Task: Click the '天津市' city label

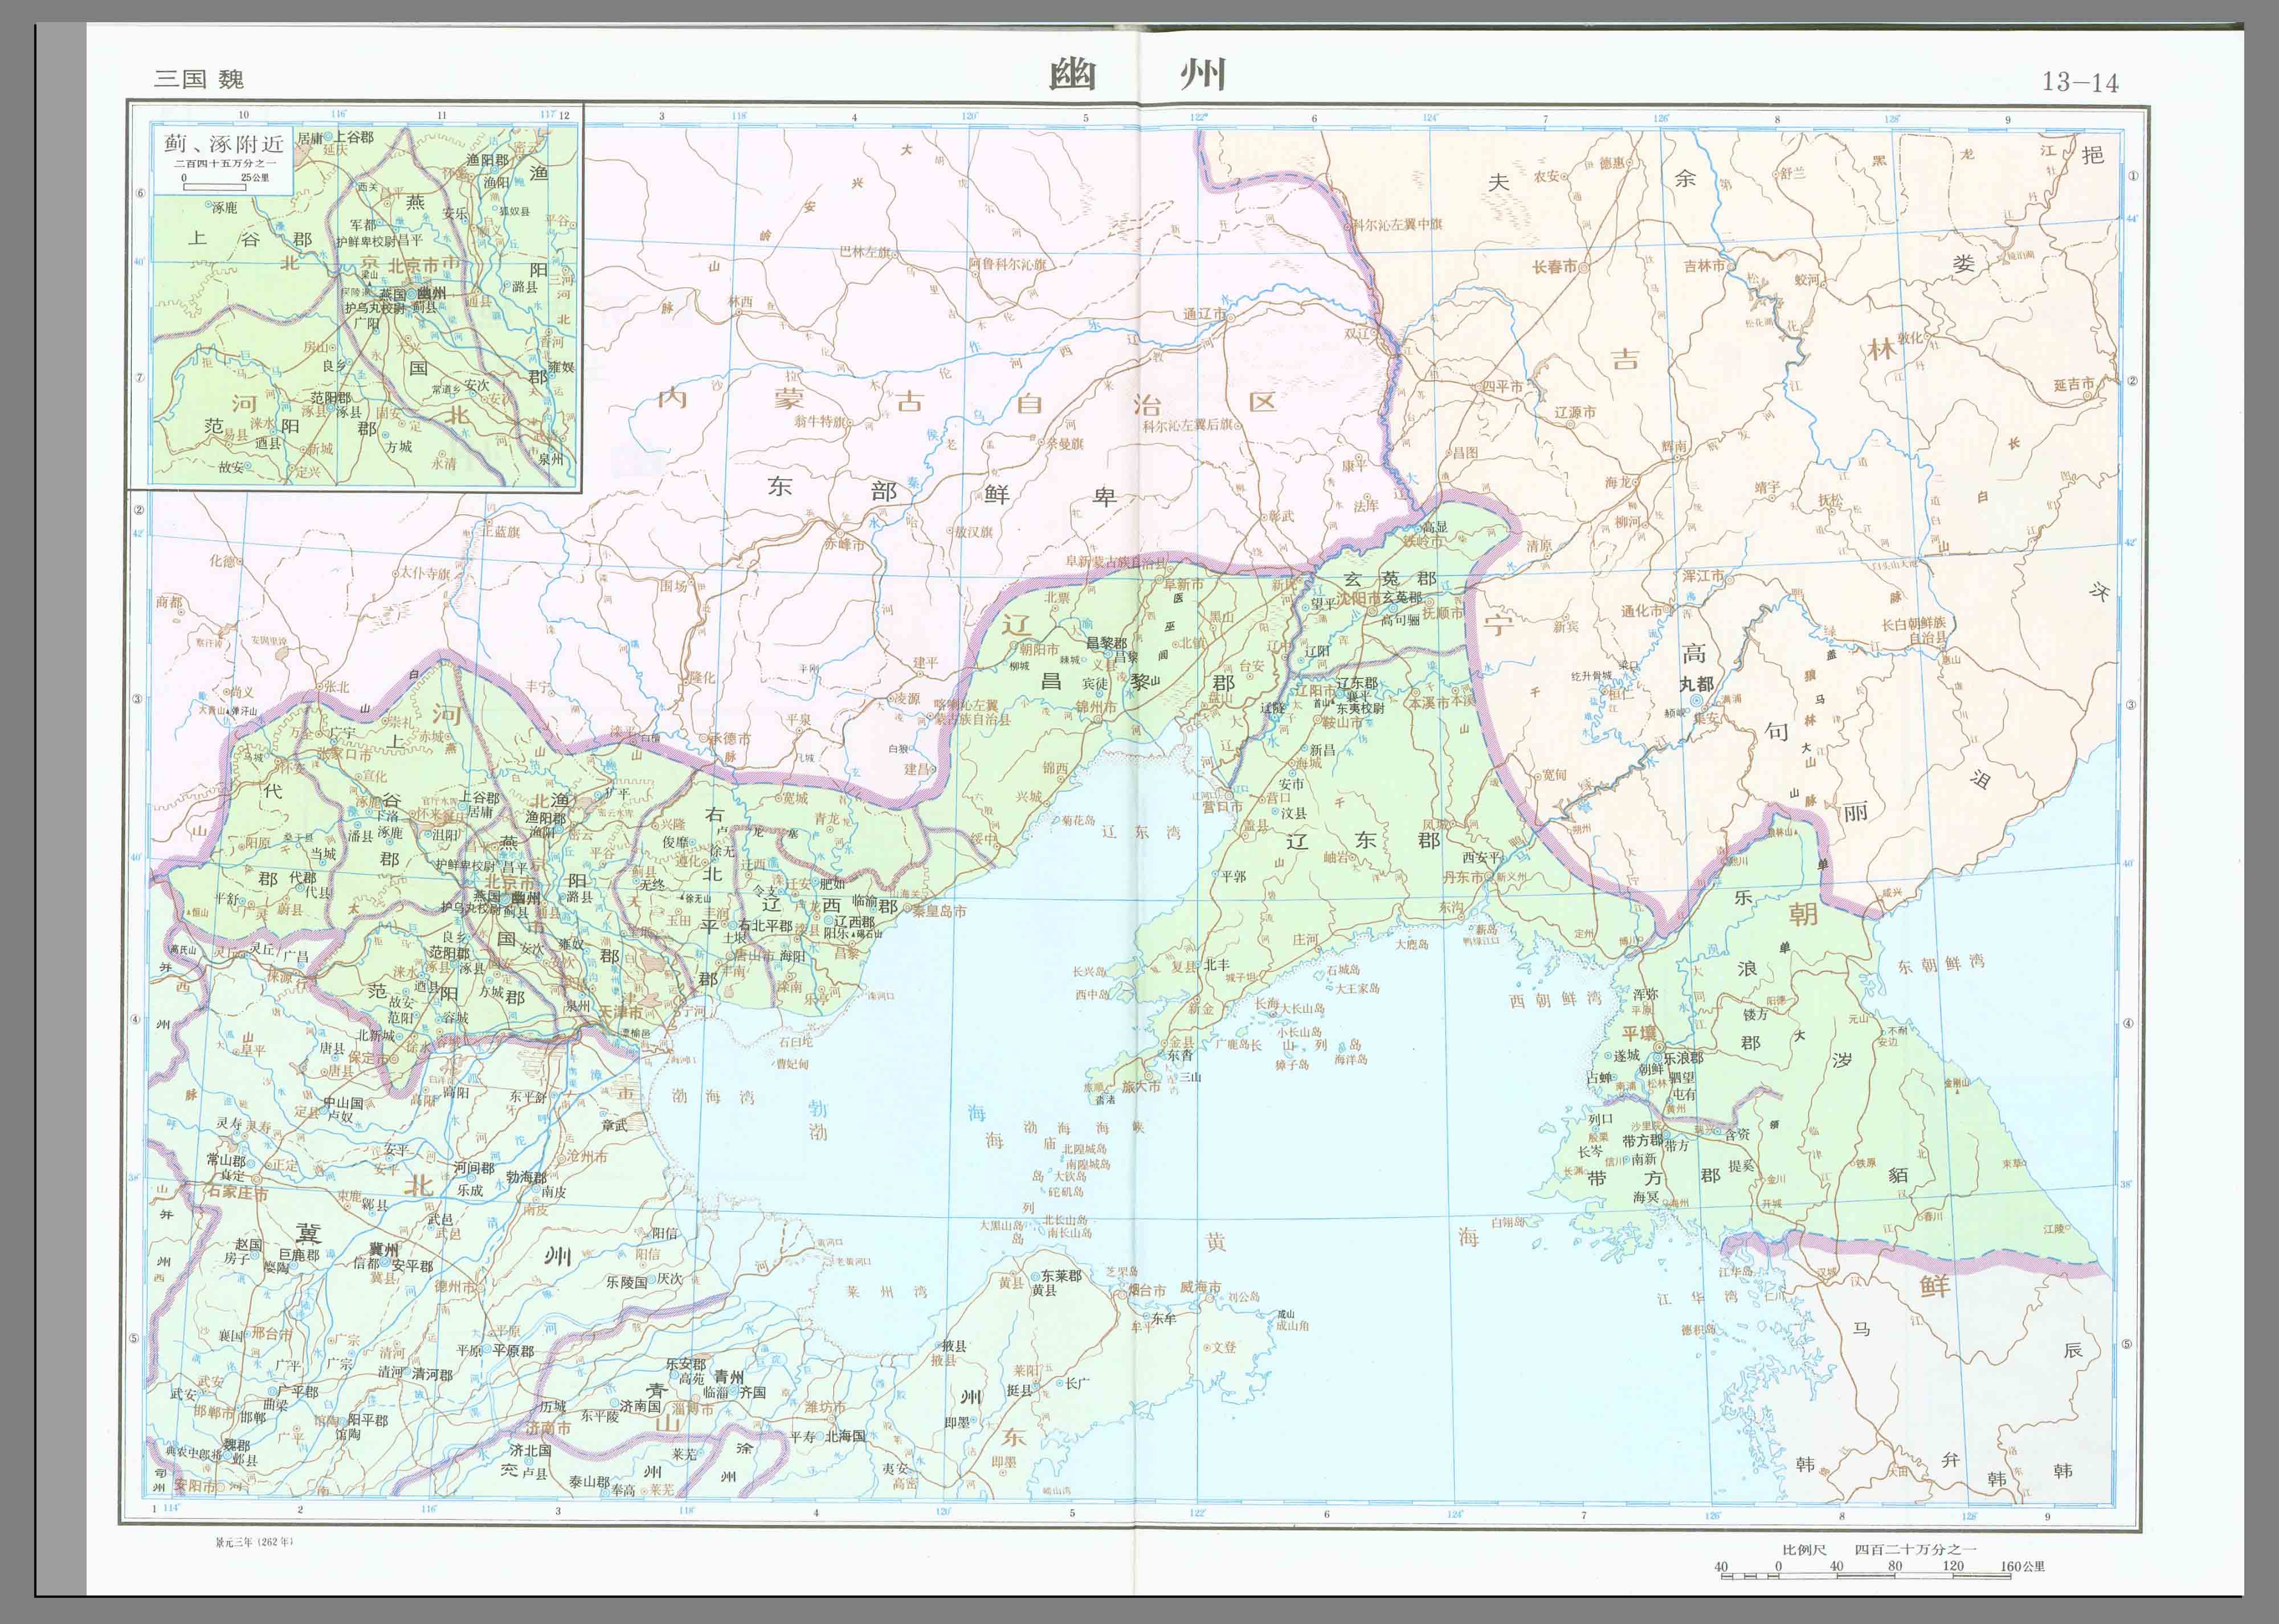Action: 620,1012
